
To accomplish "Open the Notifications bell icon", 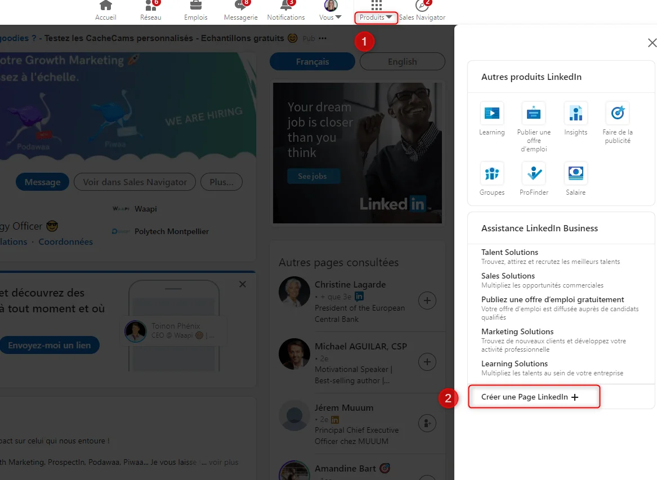I will coord(286,11).
